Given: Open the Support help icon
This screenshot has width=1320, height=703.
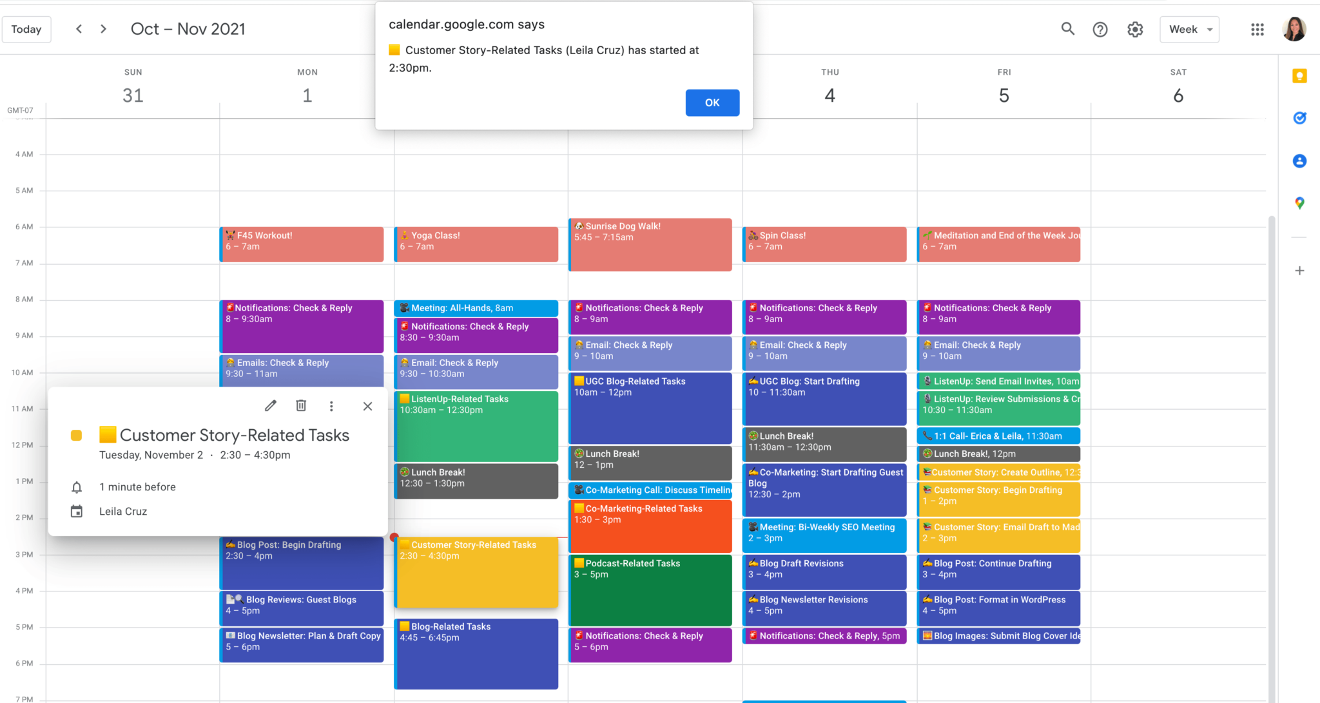Looking at the screenshot, I should [1100, 29].
